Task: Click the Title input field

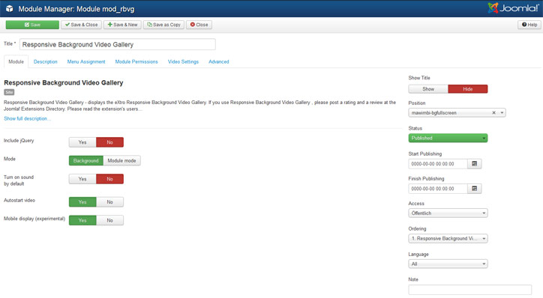Action: click(x=118, y=44)
